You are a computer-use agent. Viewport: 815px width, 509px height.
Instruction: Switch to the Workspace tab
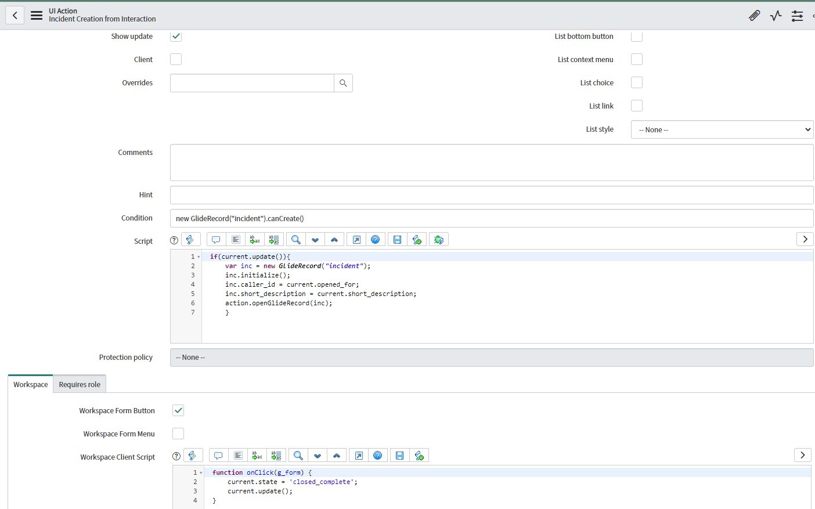click(x=31, y=384)
